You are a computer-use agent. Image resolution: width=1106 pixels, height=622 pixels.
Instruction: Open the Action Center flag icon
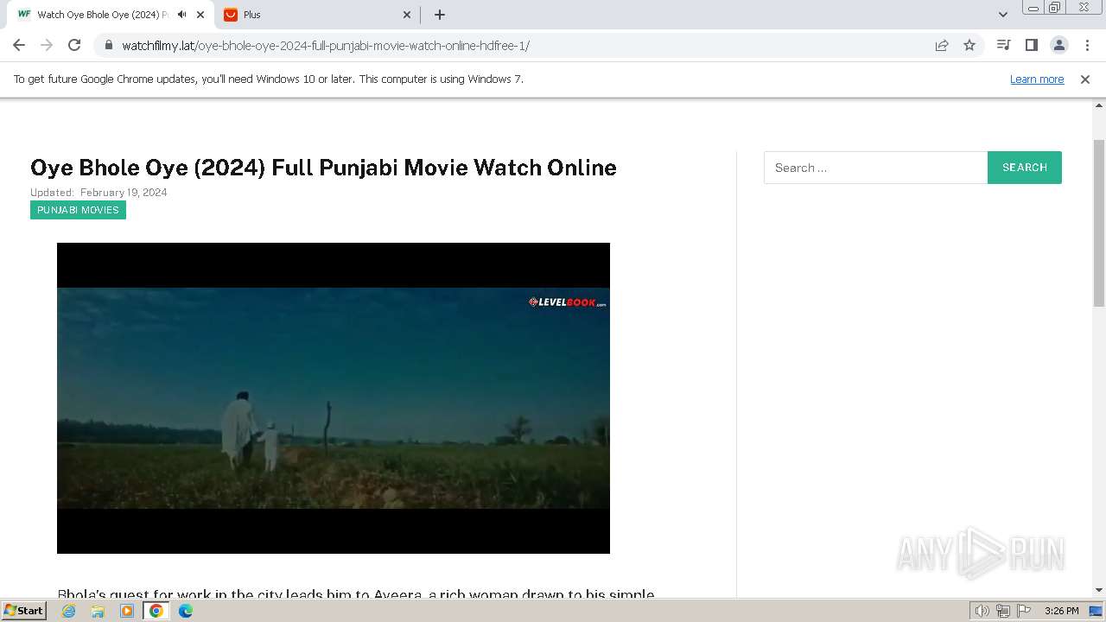(1023, 611)
